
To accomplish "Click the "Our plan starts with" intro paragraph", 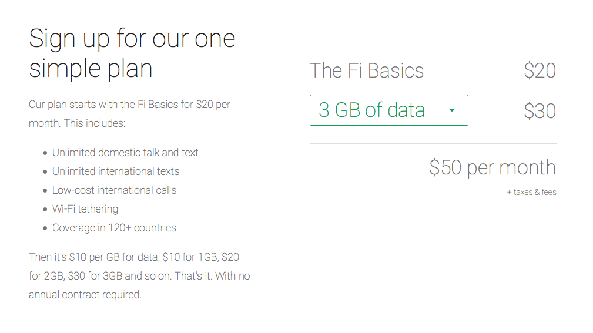I will coord(129,114).
